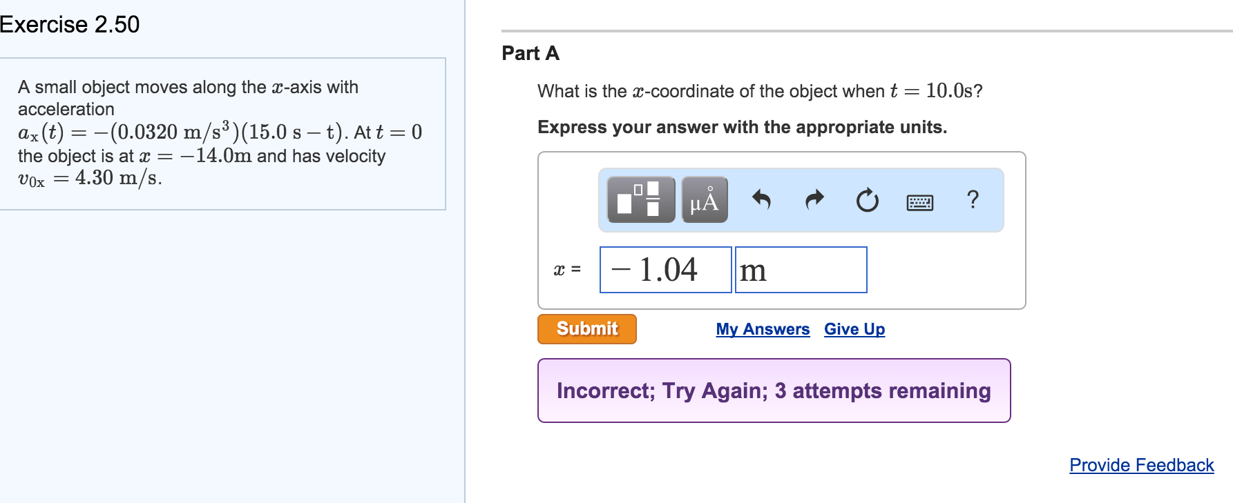Open the on-screen keyboard icon

tap(921, 201)
